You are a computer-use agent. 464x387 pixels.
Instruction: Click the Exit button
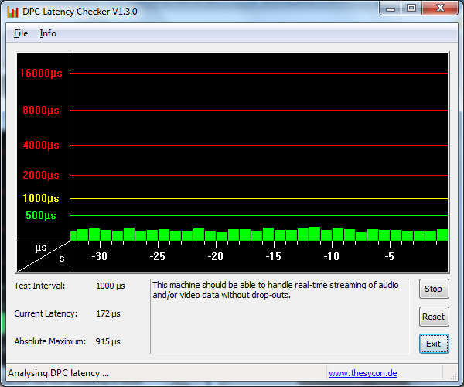(x=433, y=344)
